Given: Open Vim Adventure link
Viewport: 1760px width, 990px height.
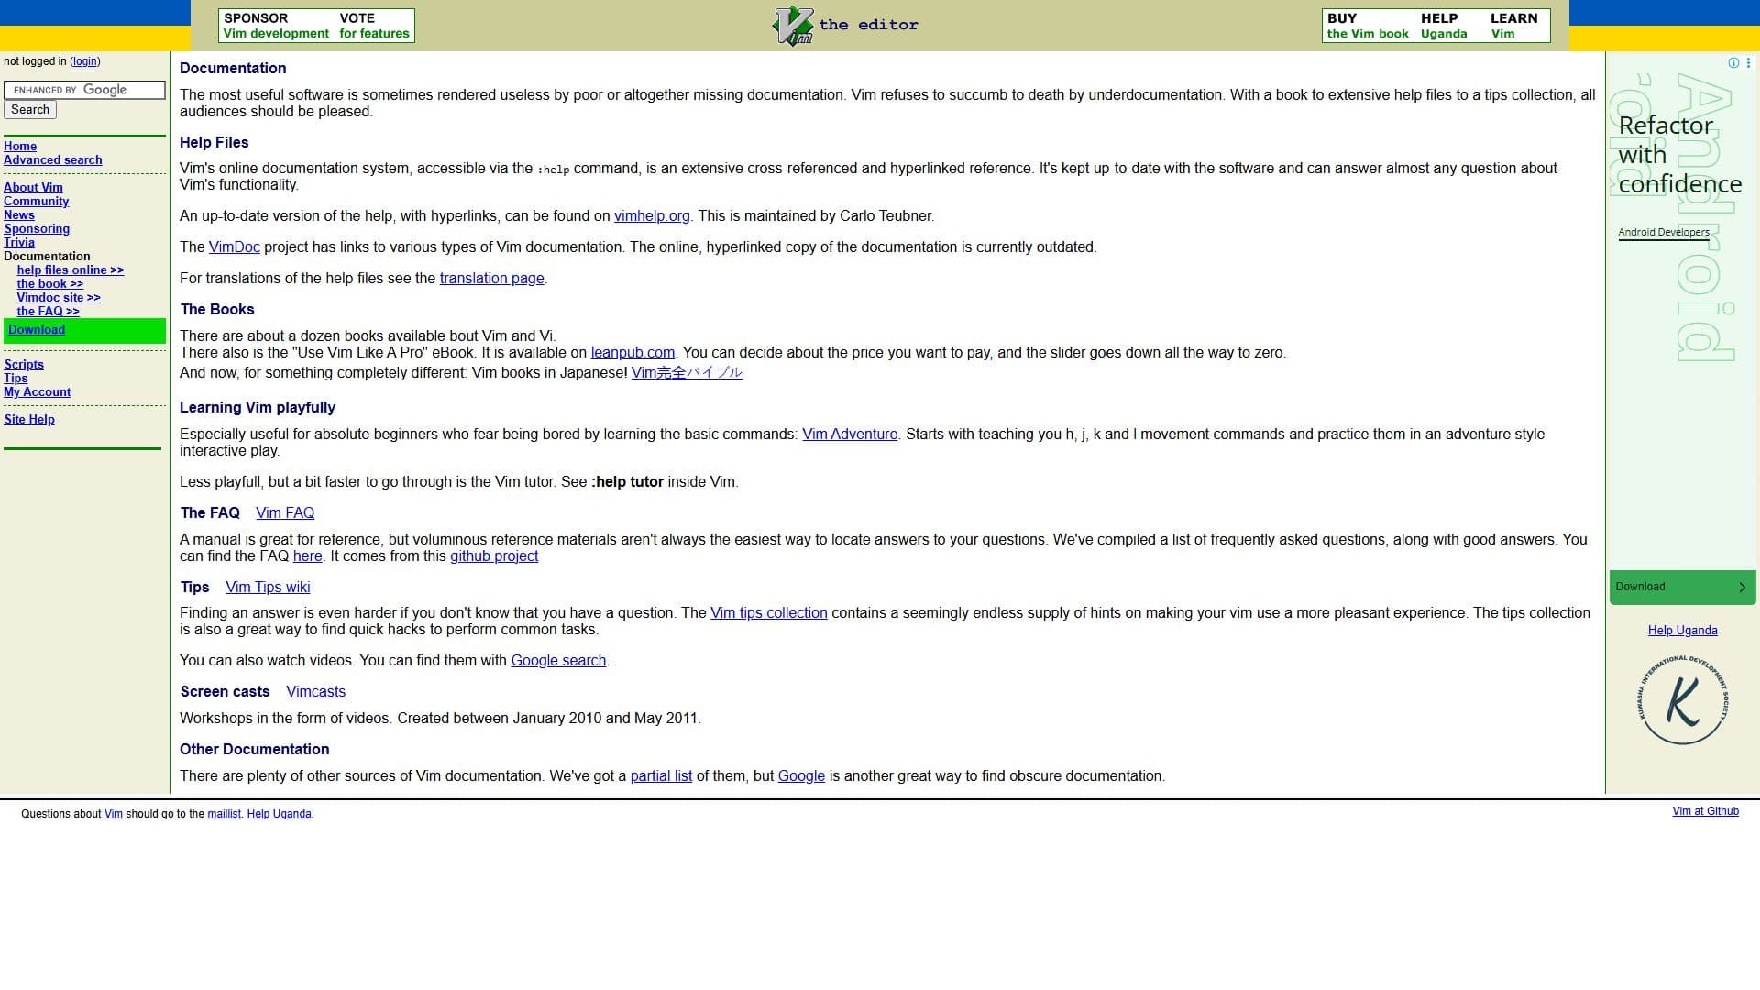Looking at the screenshot, I should coord(850,434).
